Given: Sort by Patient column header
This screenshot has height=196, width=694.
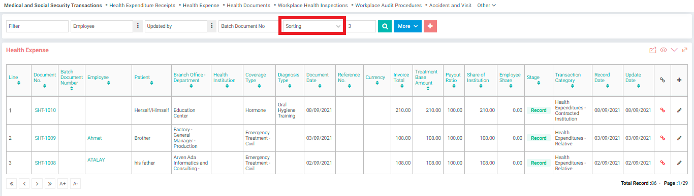Looking at the screenshot, I should point(152,83).
